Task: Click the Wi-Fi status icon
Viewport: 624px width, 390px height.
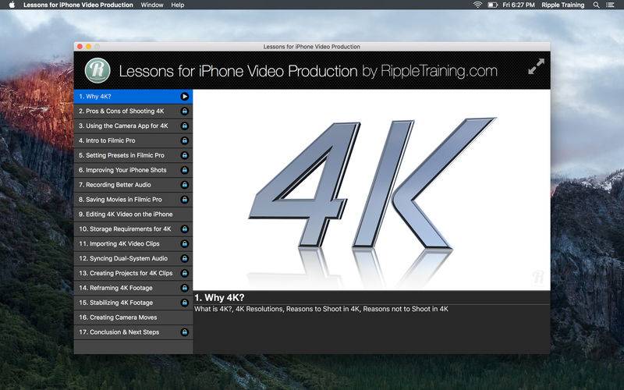Action: (x=477, y=5)
